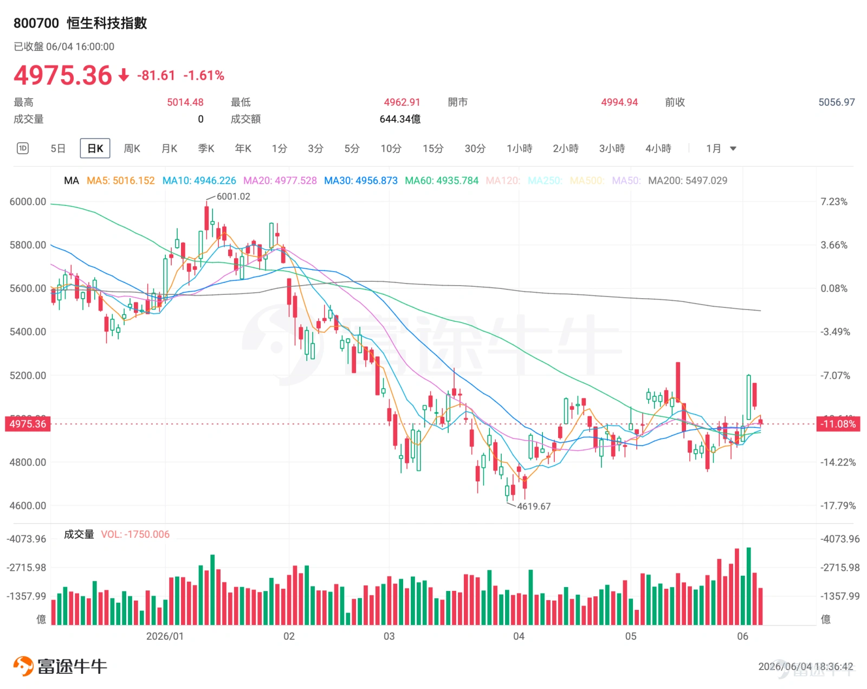Image resolution: width=867 pixels, height=689 pixels.
Task: Toggle the MA5: 5016.152 line
Action: [x=121, y=181]
